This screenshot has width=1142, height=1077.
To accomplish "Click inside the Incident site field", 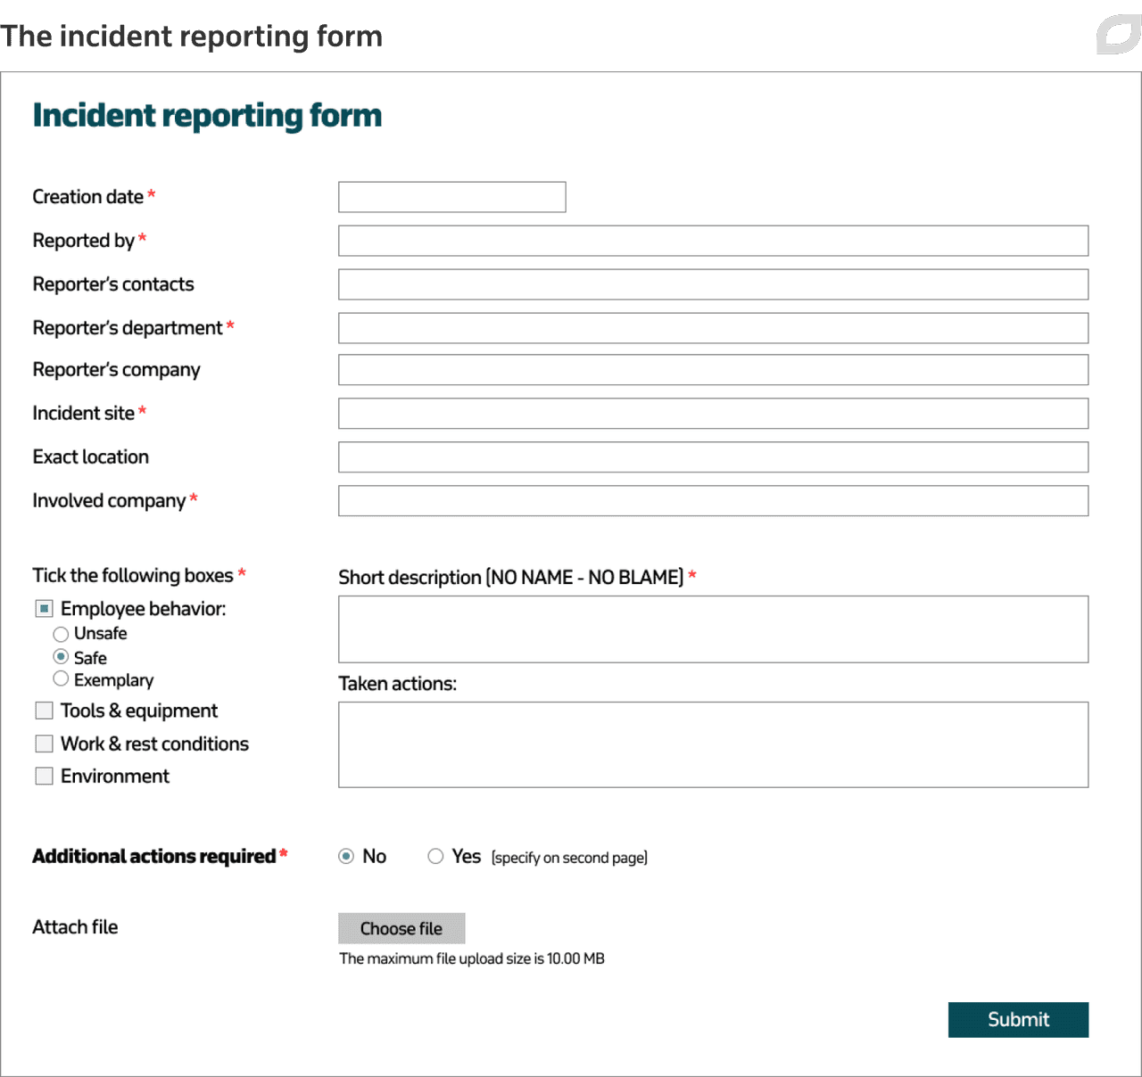I will [713, 413].
